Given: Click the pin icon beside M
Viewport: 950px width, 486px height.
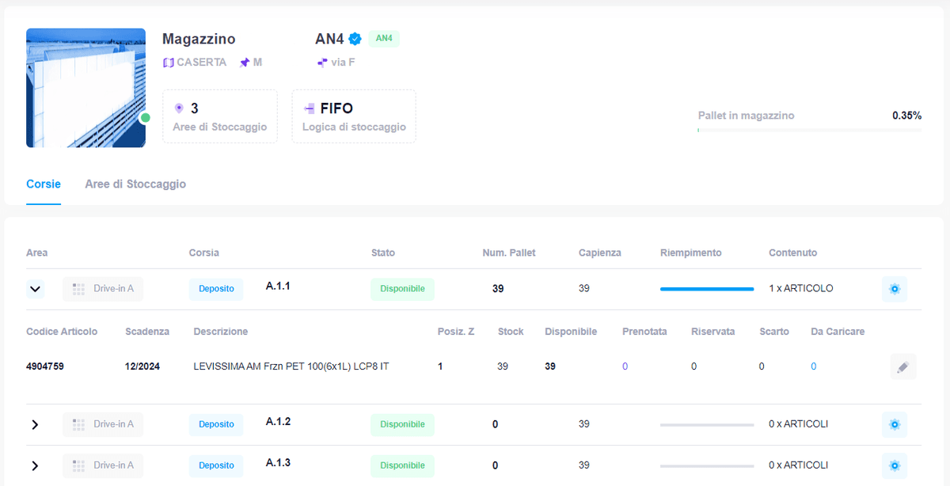Looking at the screenshot, I should (x=245, y=63).
